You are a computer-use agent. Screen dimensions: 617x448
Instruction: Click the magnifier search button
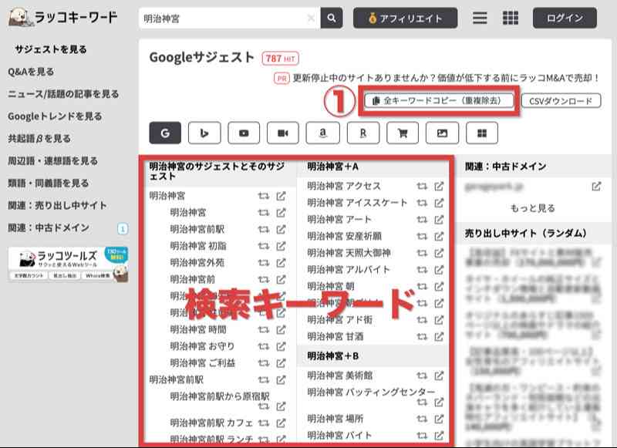[332, 18]
